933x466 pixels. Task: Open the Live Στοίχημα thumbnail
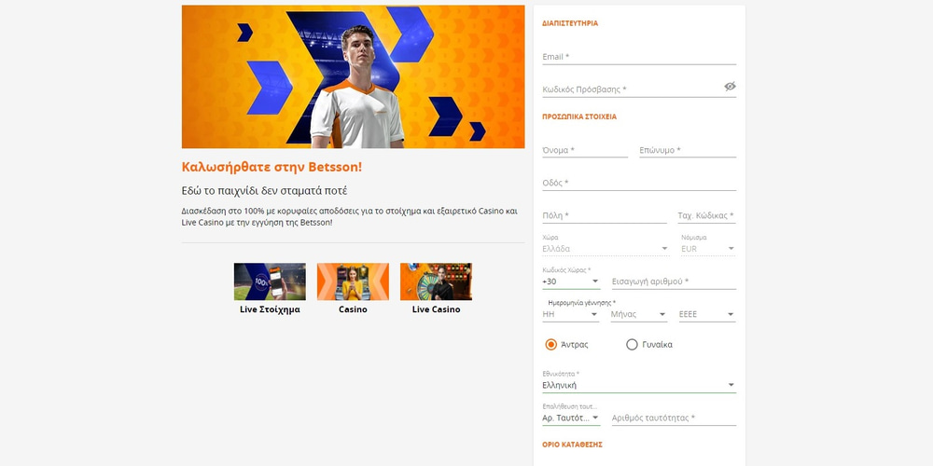pyautogui.click(x=270, y=281)
